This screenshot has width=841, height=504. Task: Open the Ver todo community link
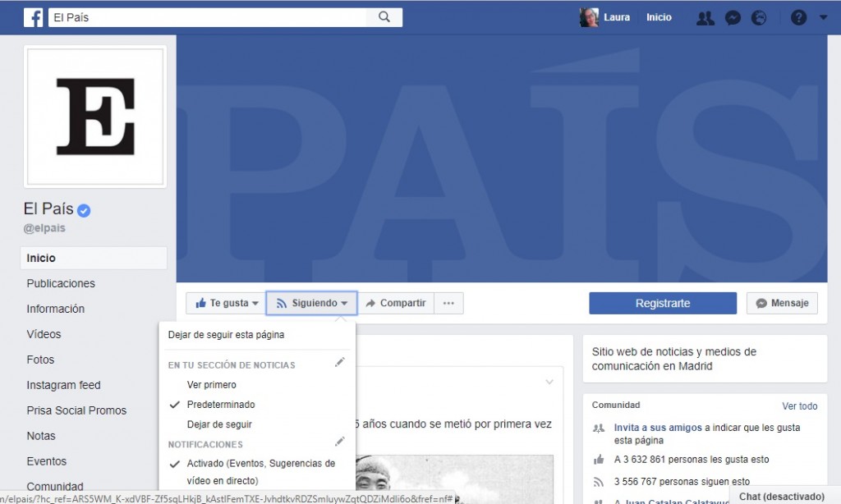click(799, 405)
